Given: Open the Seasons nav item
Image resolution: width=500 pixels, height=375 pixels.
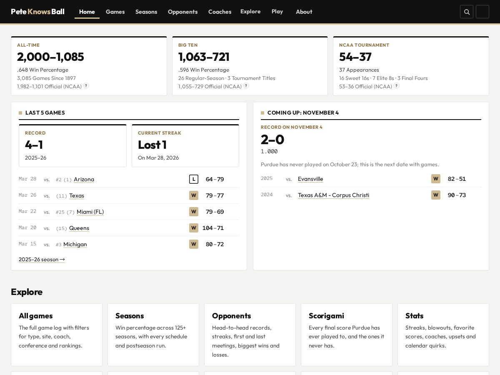Looking at the screenshot, I should [x=146, y=12].
